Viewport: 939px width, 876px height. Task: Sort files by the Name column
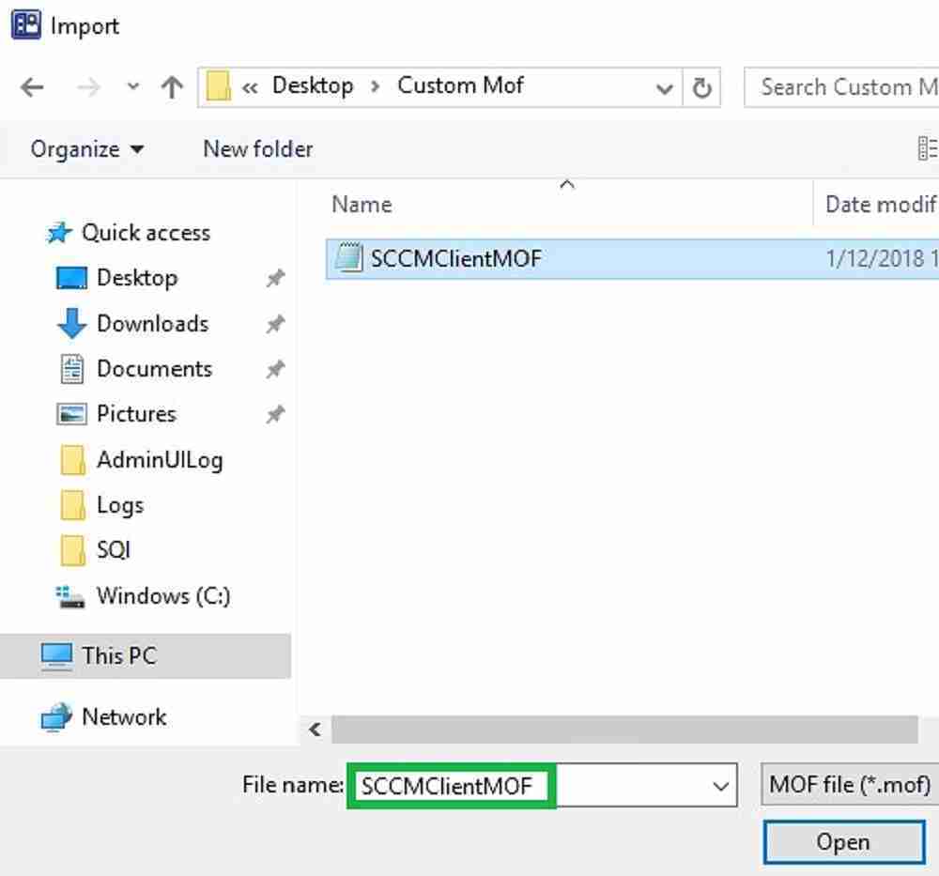(362, 204)
